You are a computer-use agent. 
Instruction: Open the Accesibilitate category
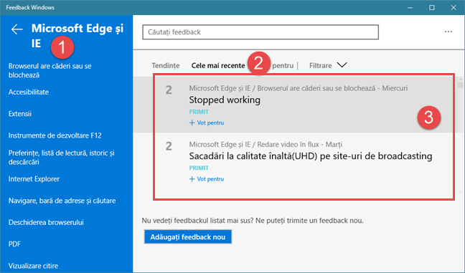pos(29,92)
